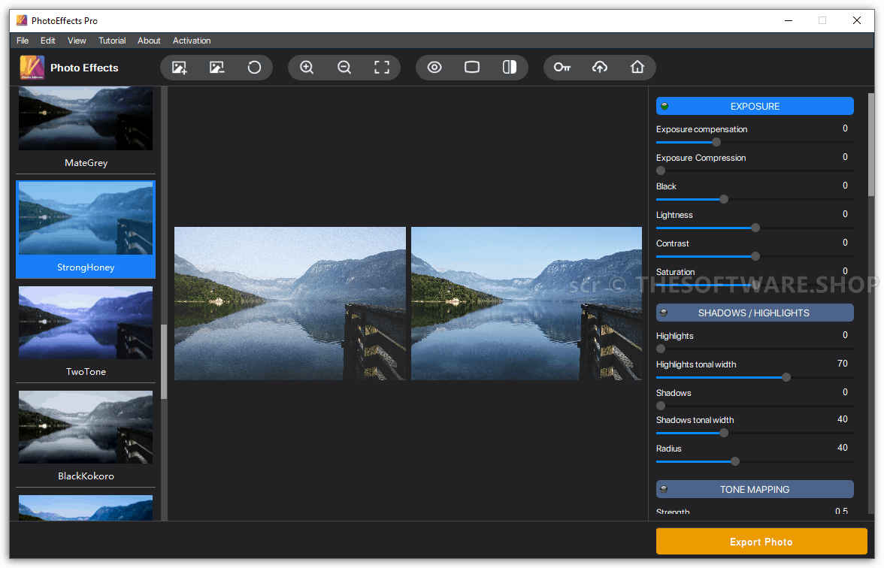The width and height of the screenshot is (884, 568).
Task: Click the key activation icon
Action: (562, 68)
